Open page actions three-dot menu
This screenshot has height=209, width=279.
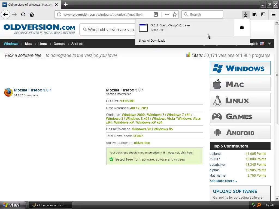167,14
